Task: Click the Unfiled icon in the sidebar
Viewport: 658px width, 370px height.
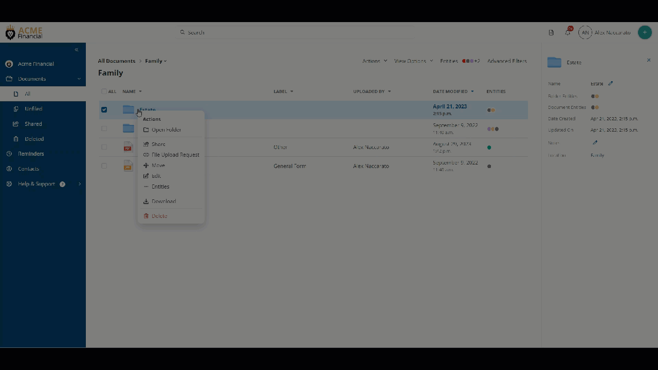Action: point(16,109)
